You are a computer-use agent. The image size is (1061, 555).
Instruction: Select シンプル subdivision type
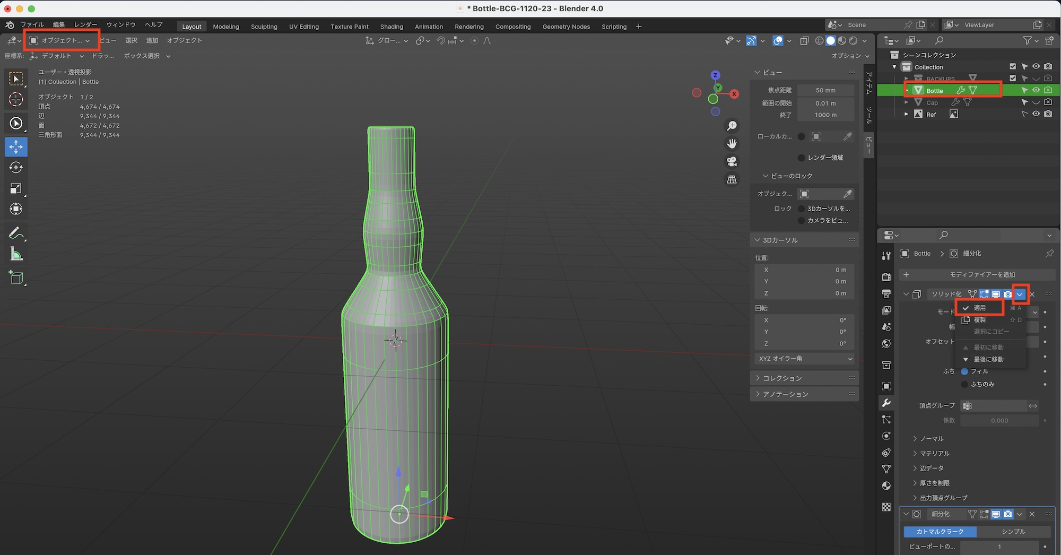tap(1013, 532)
